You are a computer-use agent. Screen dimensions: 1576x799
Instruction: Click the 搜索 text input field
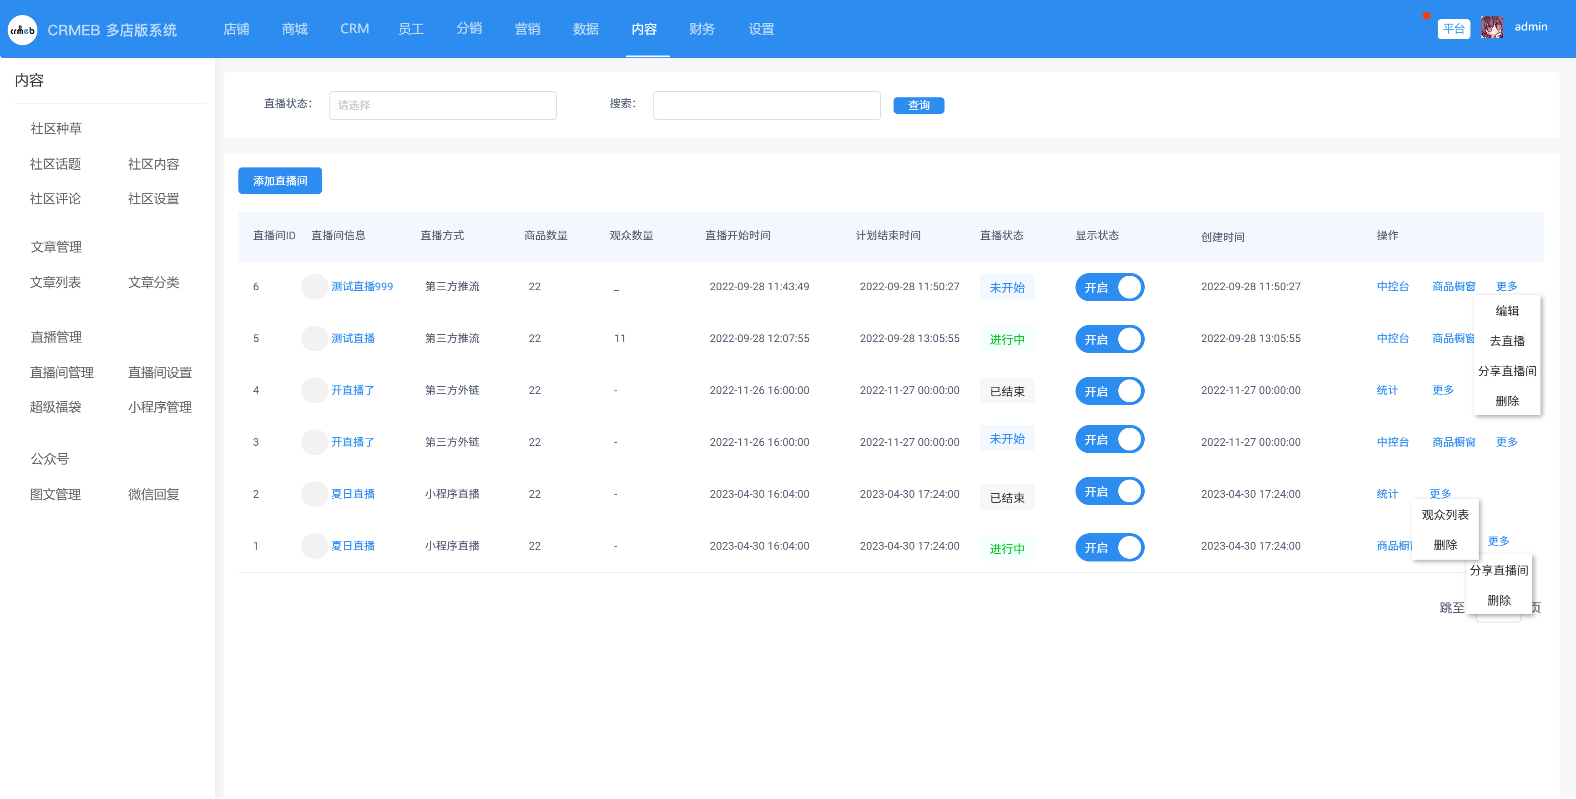[x=767, y=105]
